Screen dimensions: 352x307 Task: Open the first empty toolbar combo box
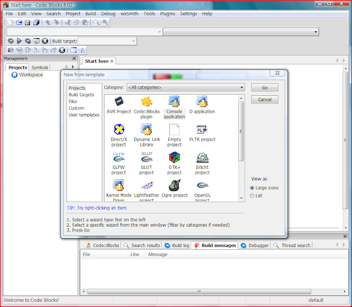point(84,32)
